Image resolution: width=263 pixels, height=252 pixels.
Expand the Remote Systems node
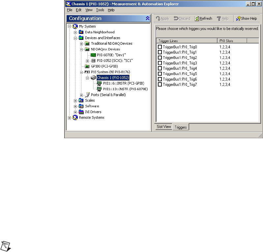point(69,118)
